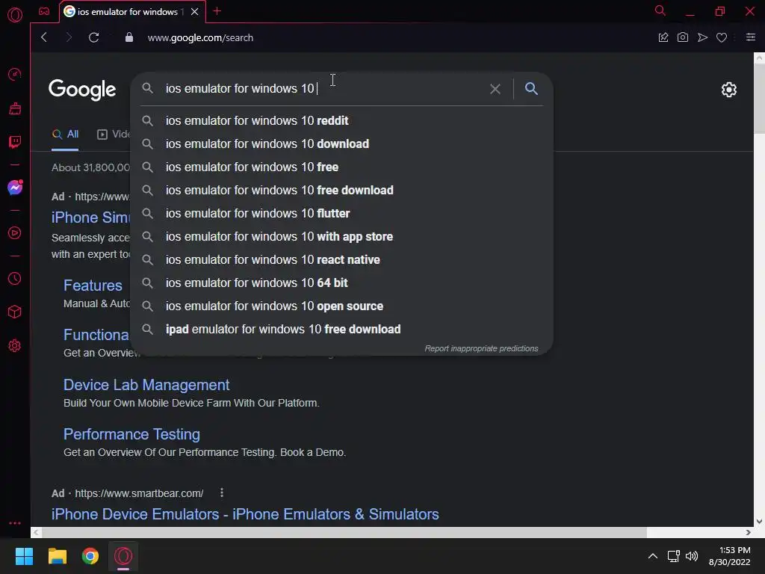Open Opera tab search magnifier
This screenshot has width=765, height=574.
660,10
